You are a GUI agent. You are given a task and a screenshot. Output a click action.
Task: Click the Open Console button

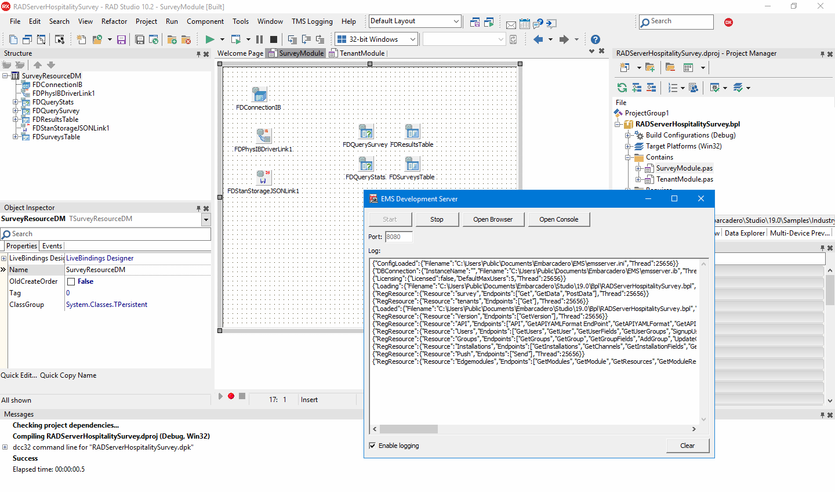click(558, 219)
